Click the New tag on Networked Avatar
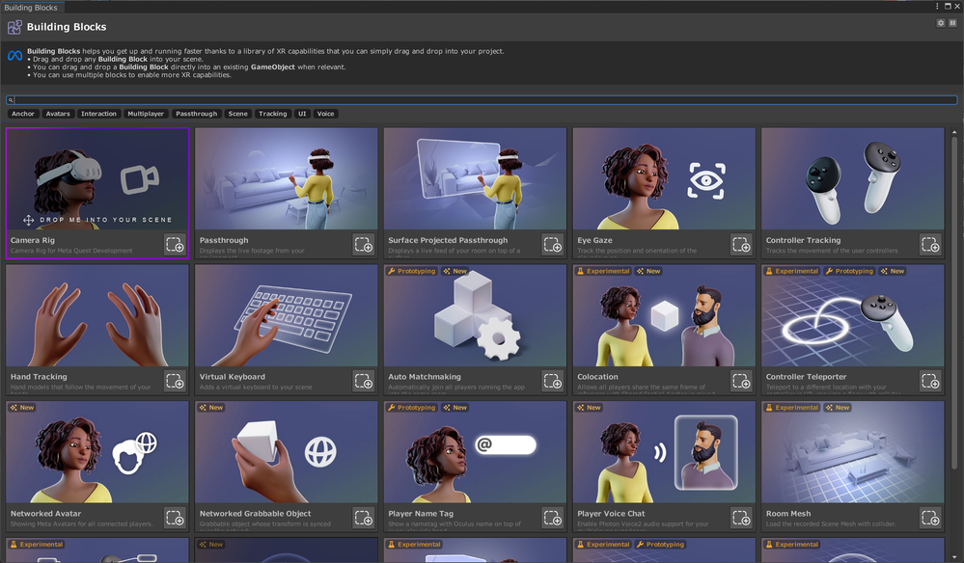This screenshot has height=563, width=964. tap(22, 407)
